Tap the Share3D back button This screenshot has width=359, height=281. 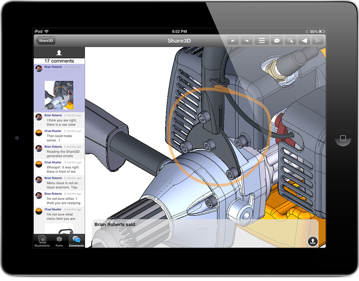(46, 41)
